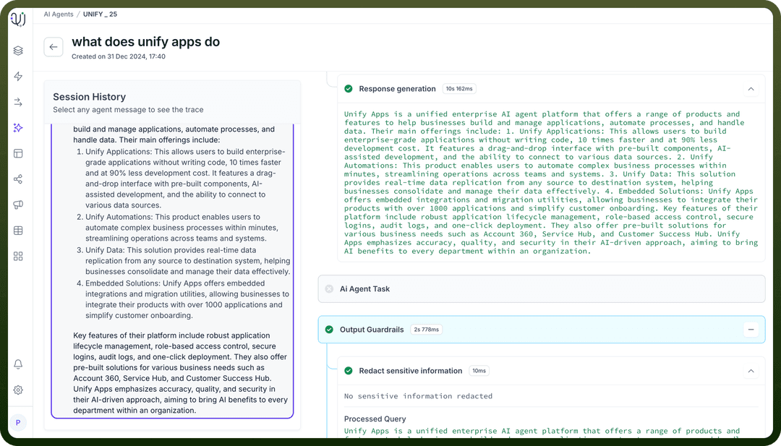Click the 10s 162ms duration badge
This screenshot has height=446, width=781.
459,89
